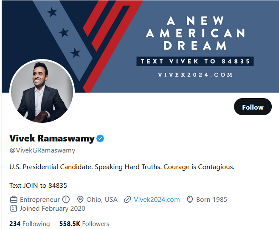Click the Joined February 2020 text
The image size is (279, 229).
(53, 208)
